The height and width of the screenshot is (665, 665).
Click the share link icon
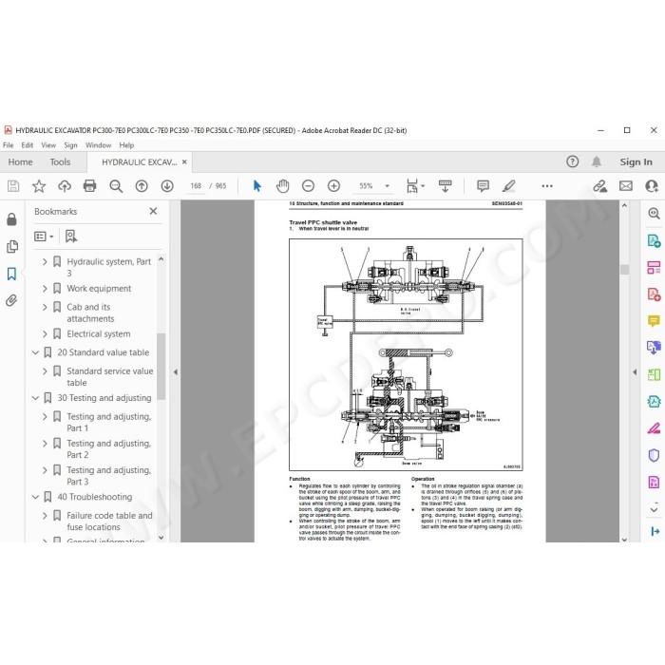tap(599, 186)
